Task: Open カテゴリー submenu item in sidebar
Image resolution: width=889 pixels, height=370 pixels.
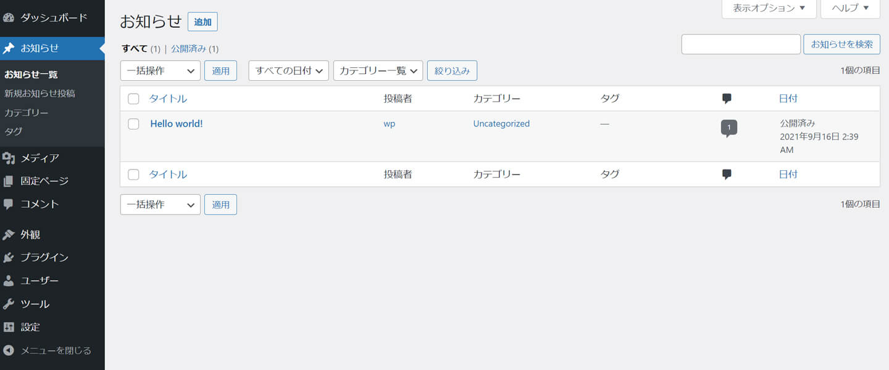Action: pyautogui.click(x=27, y=113)
